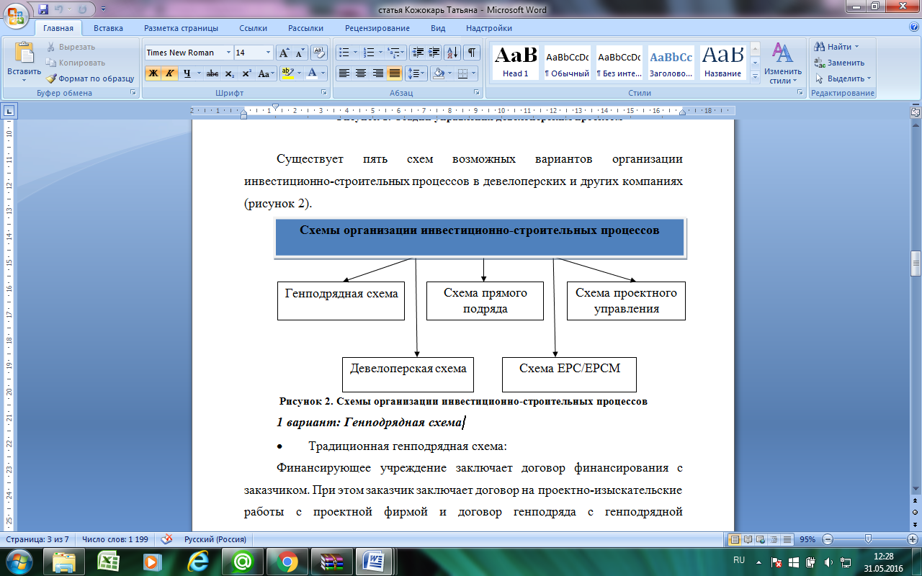Apply Название style
The image size is (922, 576).
coord(722,61)
